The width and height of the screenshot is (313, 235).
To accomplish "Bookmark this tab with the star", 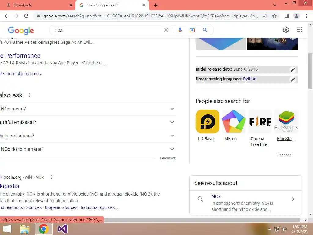I will point(274,16).
